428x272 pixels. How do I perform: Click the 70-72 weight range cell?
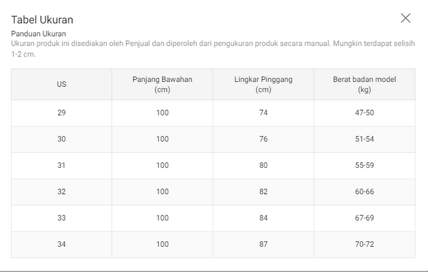point(364,244)
